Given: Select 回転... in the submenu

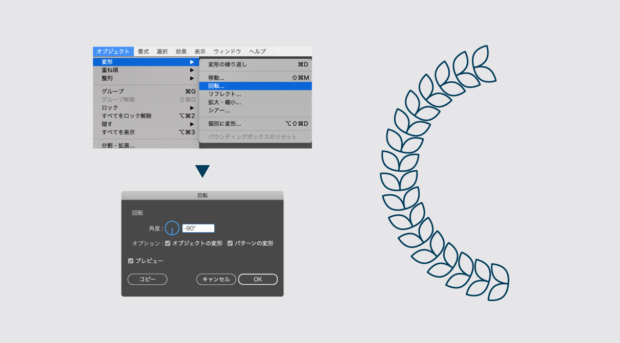Looking at the screenshot, I should (x=256, y=86).
